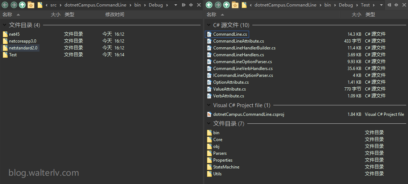408x184 pixels.
Task: Click the up-folder button in the right pane
Action: coord(227,5)
